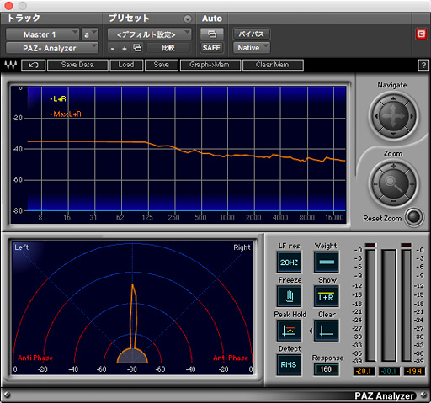Viewport: 431px width, 403px height.
Task: Toggle the Show L+R display button
Action: click(326, 296)
